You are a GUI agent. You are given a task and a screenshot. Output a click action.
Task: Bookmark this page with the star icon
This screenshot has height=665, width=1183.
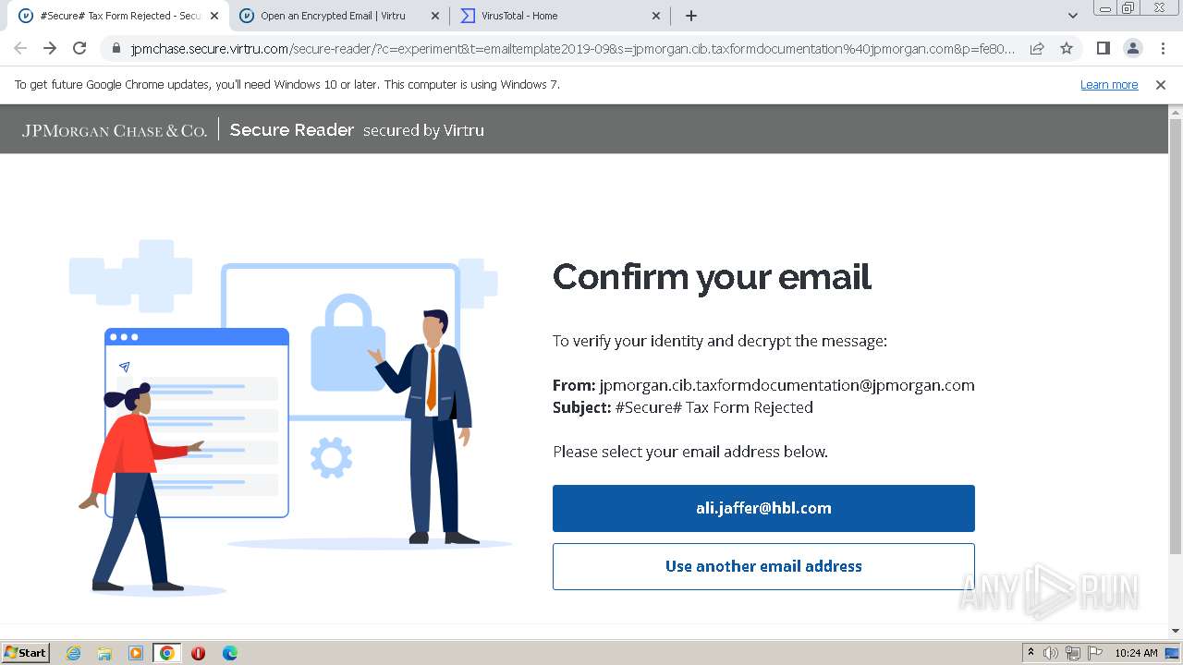click(x=1067, y=48)
